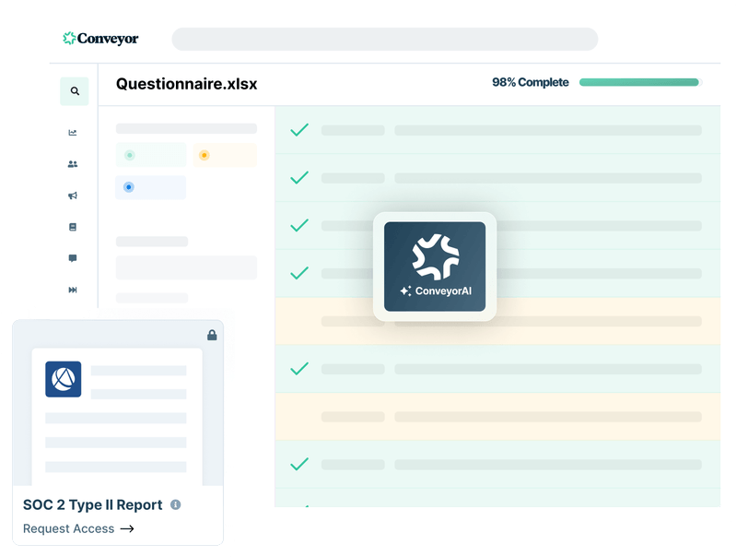The width and height of the screenshot is (737, 557).
Task: Click the green checkmark on the first row
Action: [x=298, y=130]
